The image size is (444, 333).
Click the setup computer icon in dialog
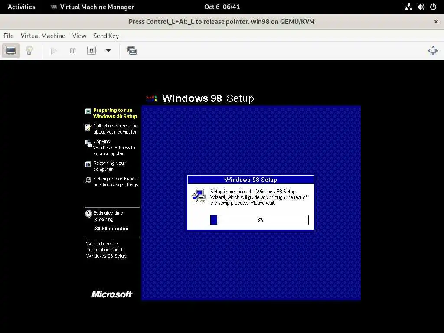click(x=199, y=196)
